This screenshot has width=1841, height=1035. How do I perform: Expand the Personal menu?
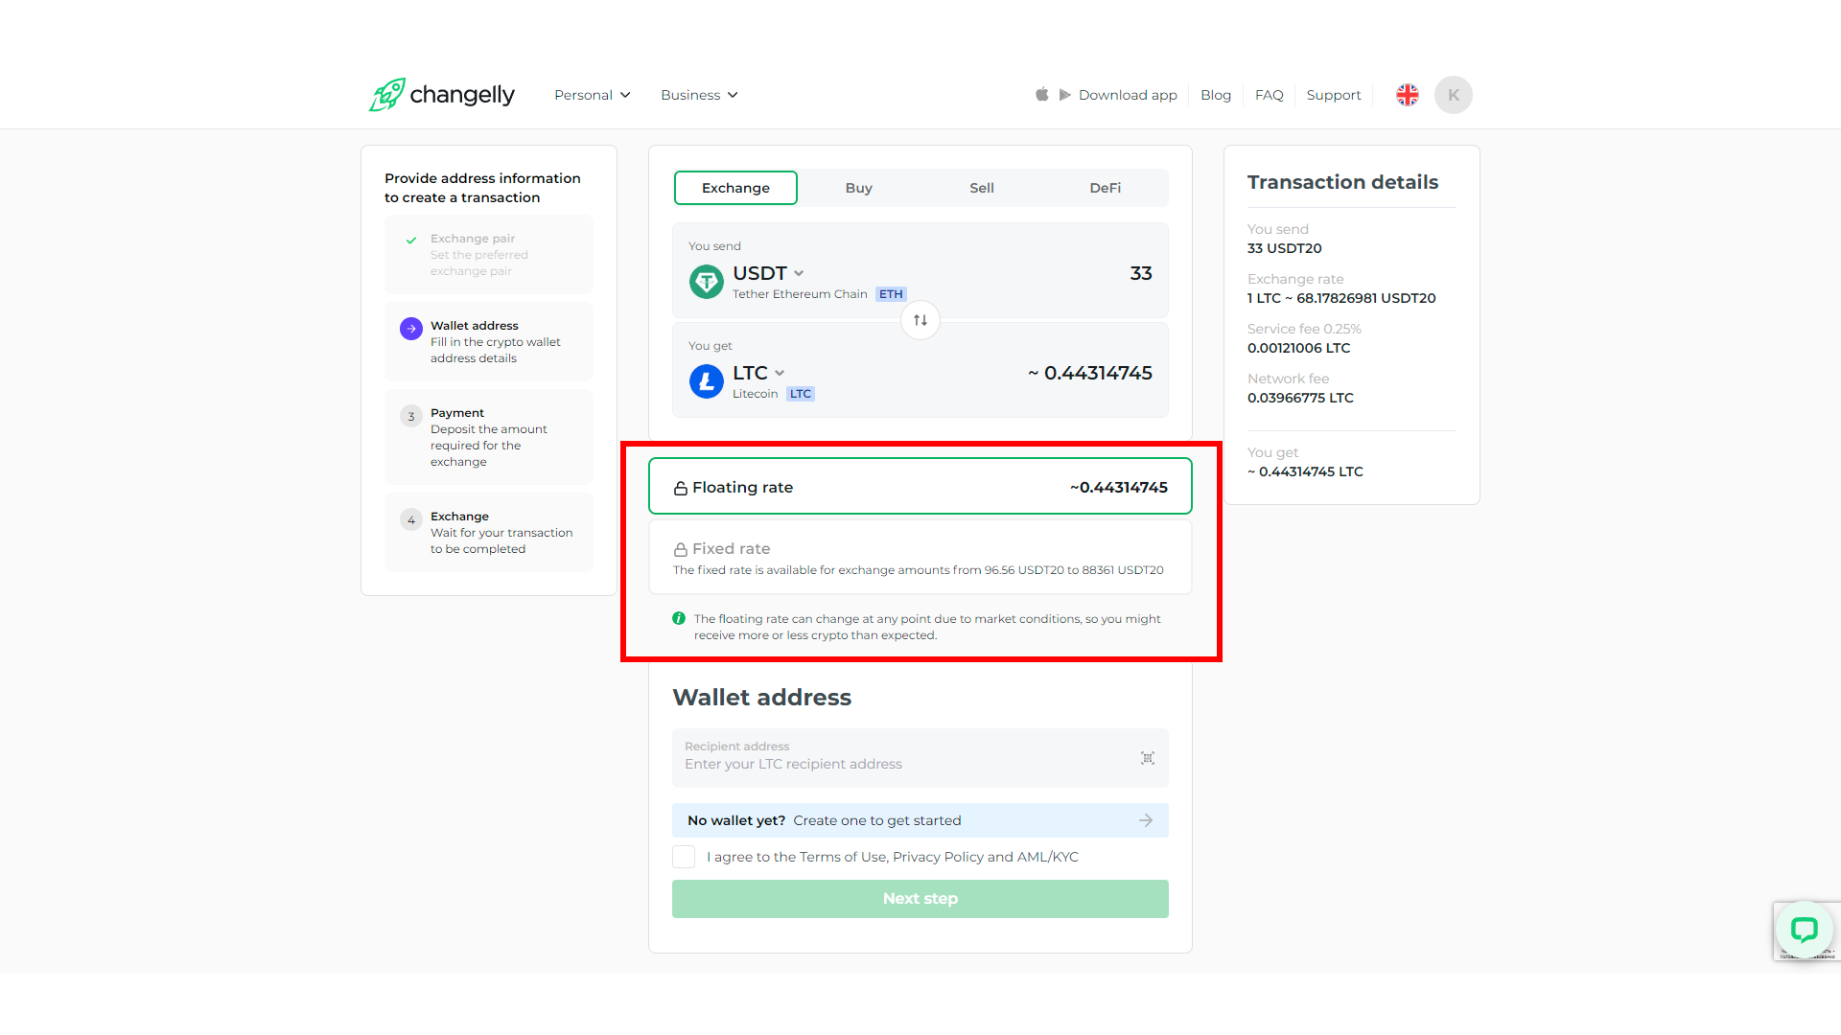[x=593, y=95]
